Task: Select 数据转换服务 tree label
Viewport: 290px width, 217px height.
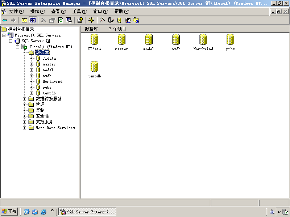Action: tap(49, 99)
